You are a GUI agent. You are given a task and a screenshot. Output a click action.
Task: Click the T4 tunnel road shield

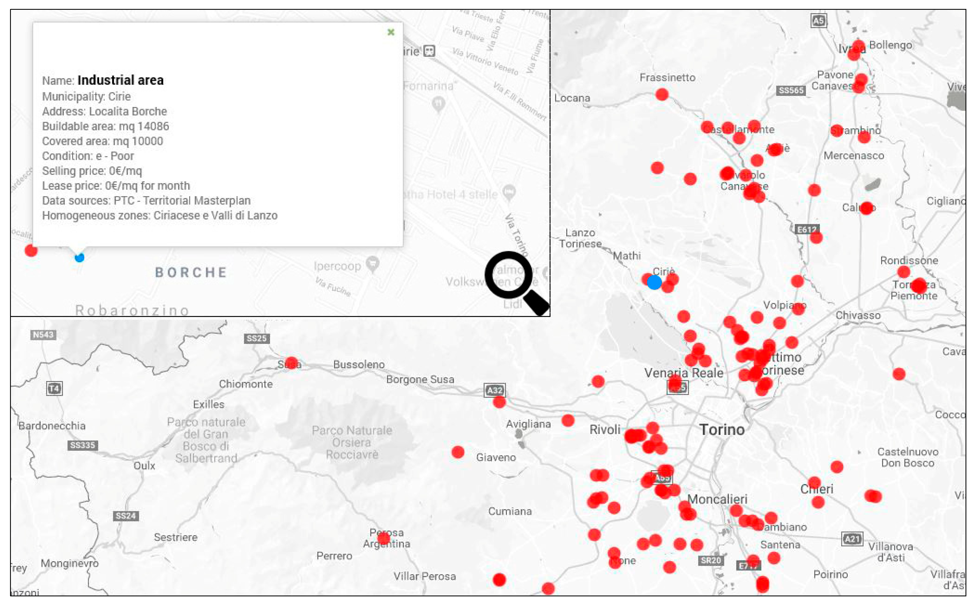[54, 388]
